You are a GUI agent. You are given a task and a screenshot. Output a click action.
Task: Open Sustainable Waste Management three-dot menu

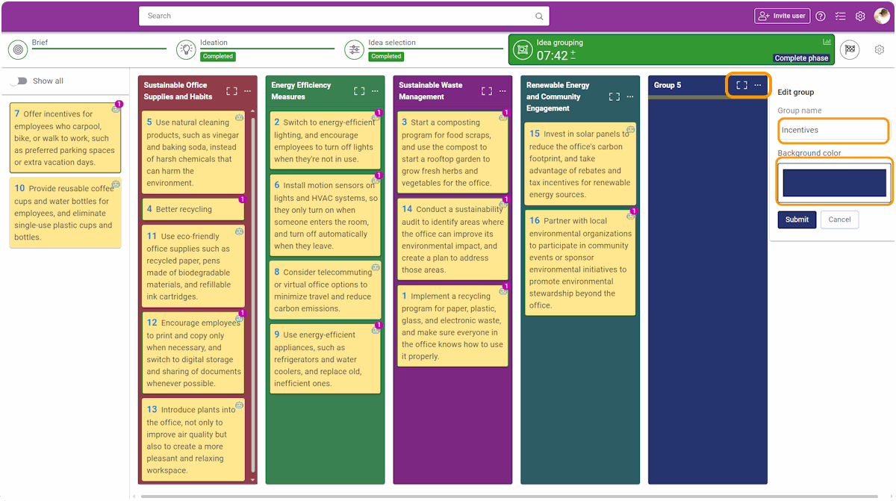[x=503, y=91]
